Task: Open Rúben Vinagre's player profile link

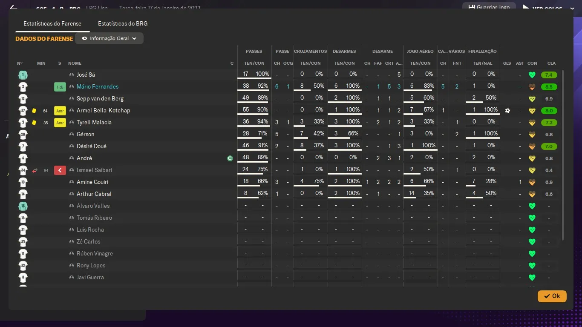Action: 95,254
